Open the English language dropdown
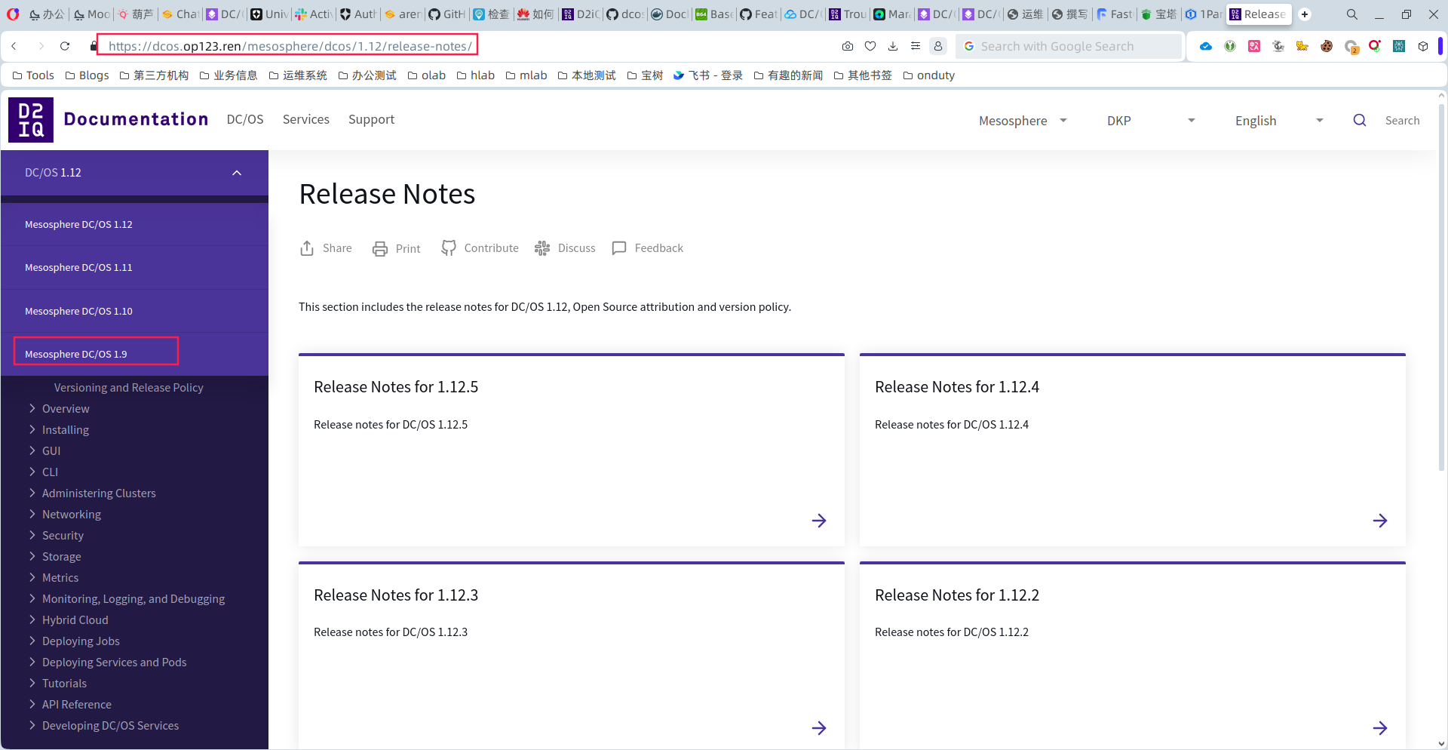 pyautogui.click(x=1279, y=121)
